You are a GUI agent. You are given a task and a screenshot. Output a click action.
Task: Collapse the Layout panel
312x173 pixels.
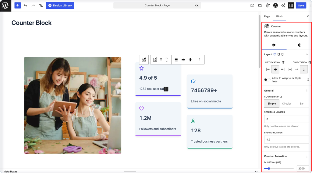click(307, 54)
